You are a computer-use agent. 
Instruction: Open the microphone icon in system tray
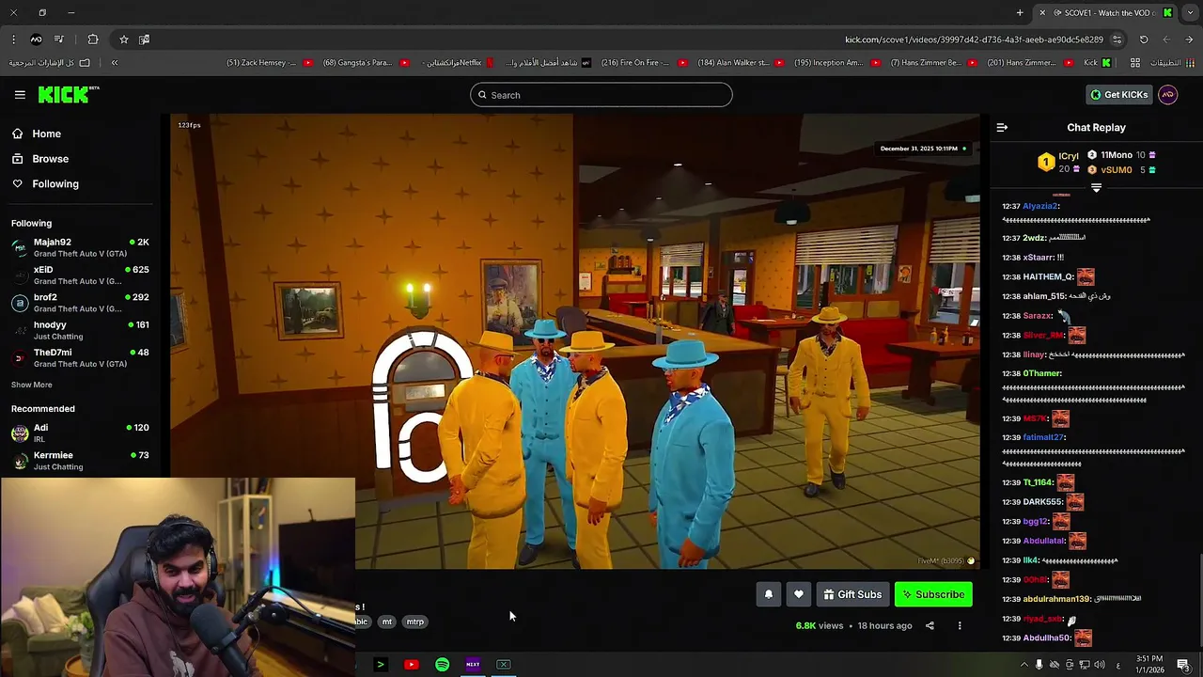[1039, 665]
